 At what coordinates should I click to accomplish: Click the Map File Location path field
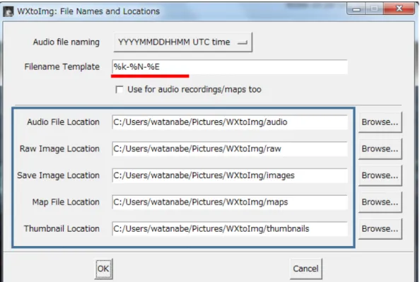click(230, 202)
